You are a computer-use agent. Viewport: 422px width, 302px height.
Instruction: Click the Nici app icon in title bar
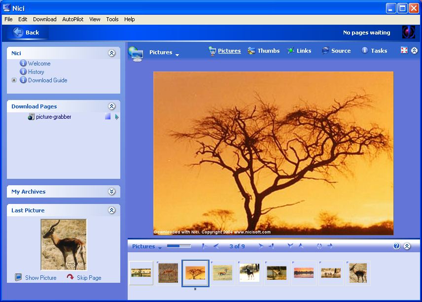coord(6,8)
